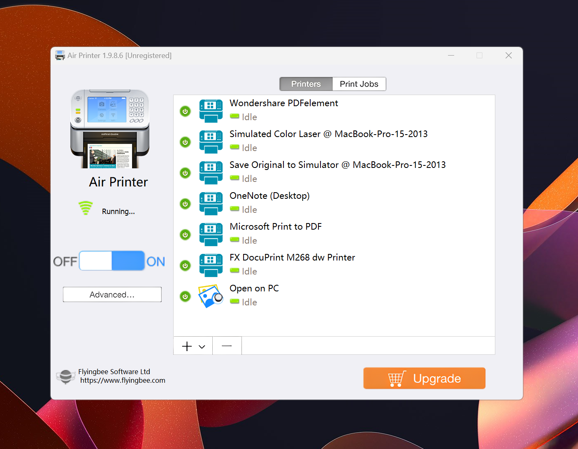Viewport: 578px width, 449px height.
Task: Select the Open on PC entry name
Action: pos(254,288)
